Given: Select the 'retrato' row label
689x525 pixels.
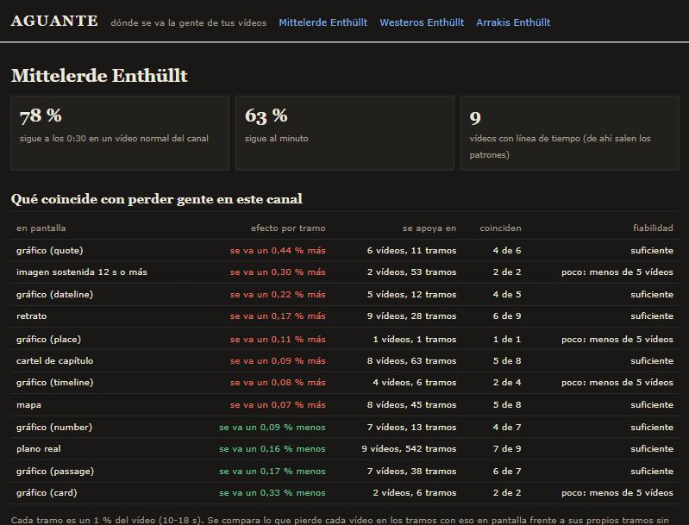Looking at the screenshot, I should [31, 316].
